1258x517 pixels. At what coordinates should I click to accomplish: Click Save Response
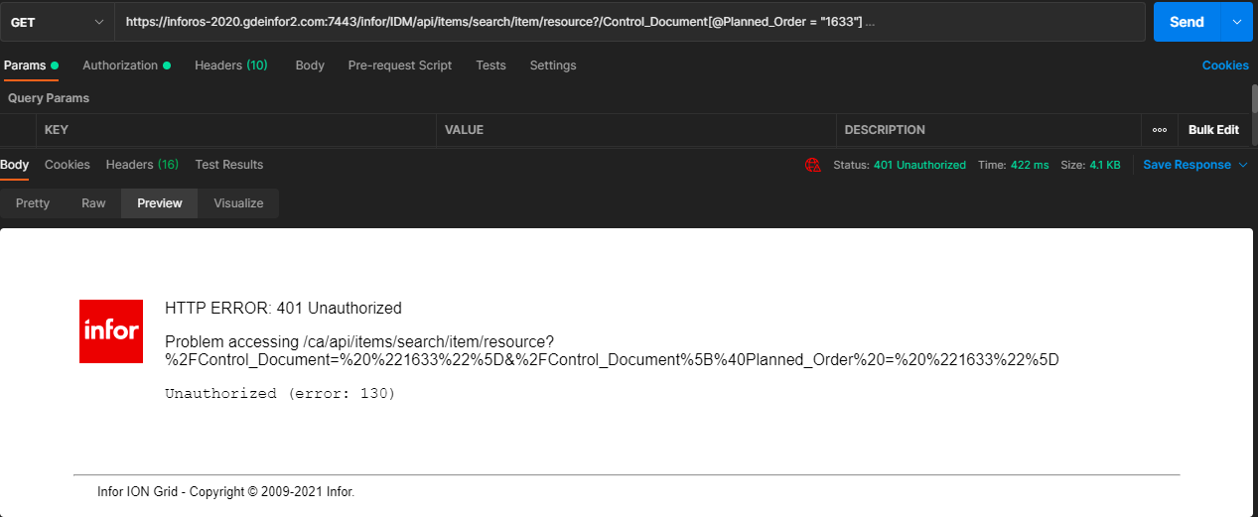[1187, 165]
